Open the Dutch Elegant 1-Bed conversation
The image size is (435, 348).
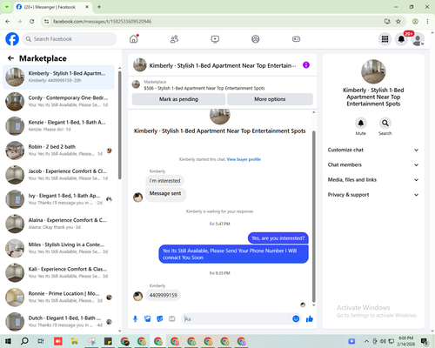(58, 322)
